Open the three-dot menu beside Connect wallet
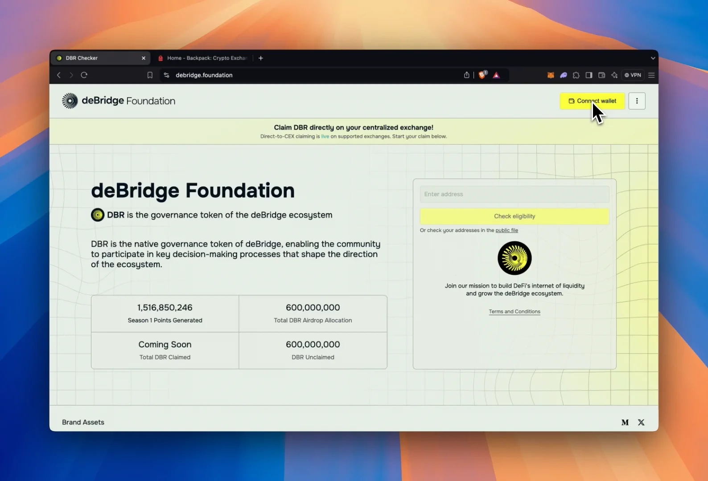Viewport: 708px width, 481px height. tap(637, 101)
